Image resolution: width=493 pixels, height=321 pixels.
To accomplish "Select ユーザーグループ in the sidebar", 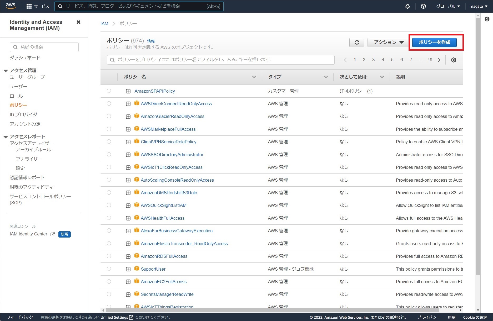I will click(x=27, y=77).
